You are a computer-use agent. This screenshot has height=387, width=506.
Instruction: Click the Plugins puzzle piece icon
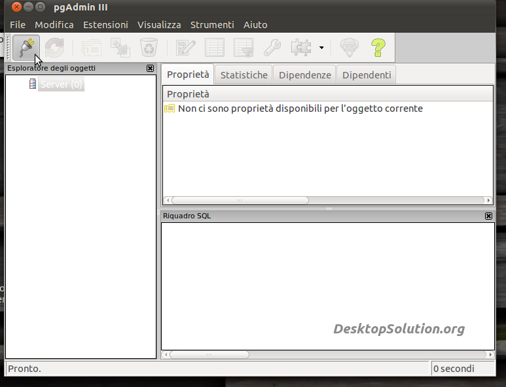click(300, 48)
